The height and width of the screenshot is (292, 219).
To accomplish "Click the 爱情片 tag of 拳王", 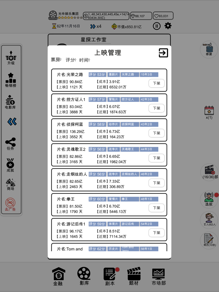I will [113, 199].
